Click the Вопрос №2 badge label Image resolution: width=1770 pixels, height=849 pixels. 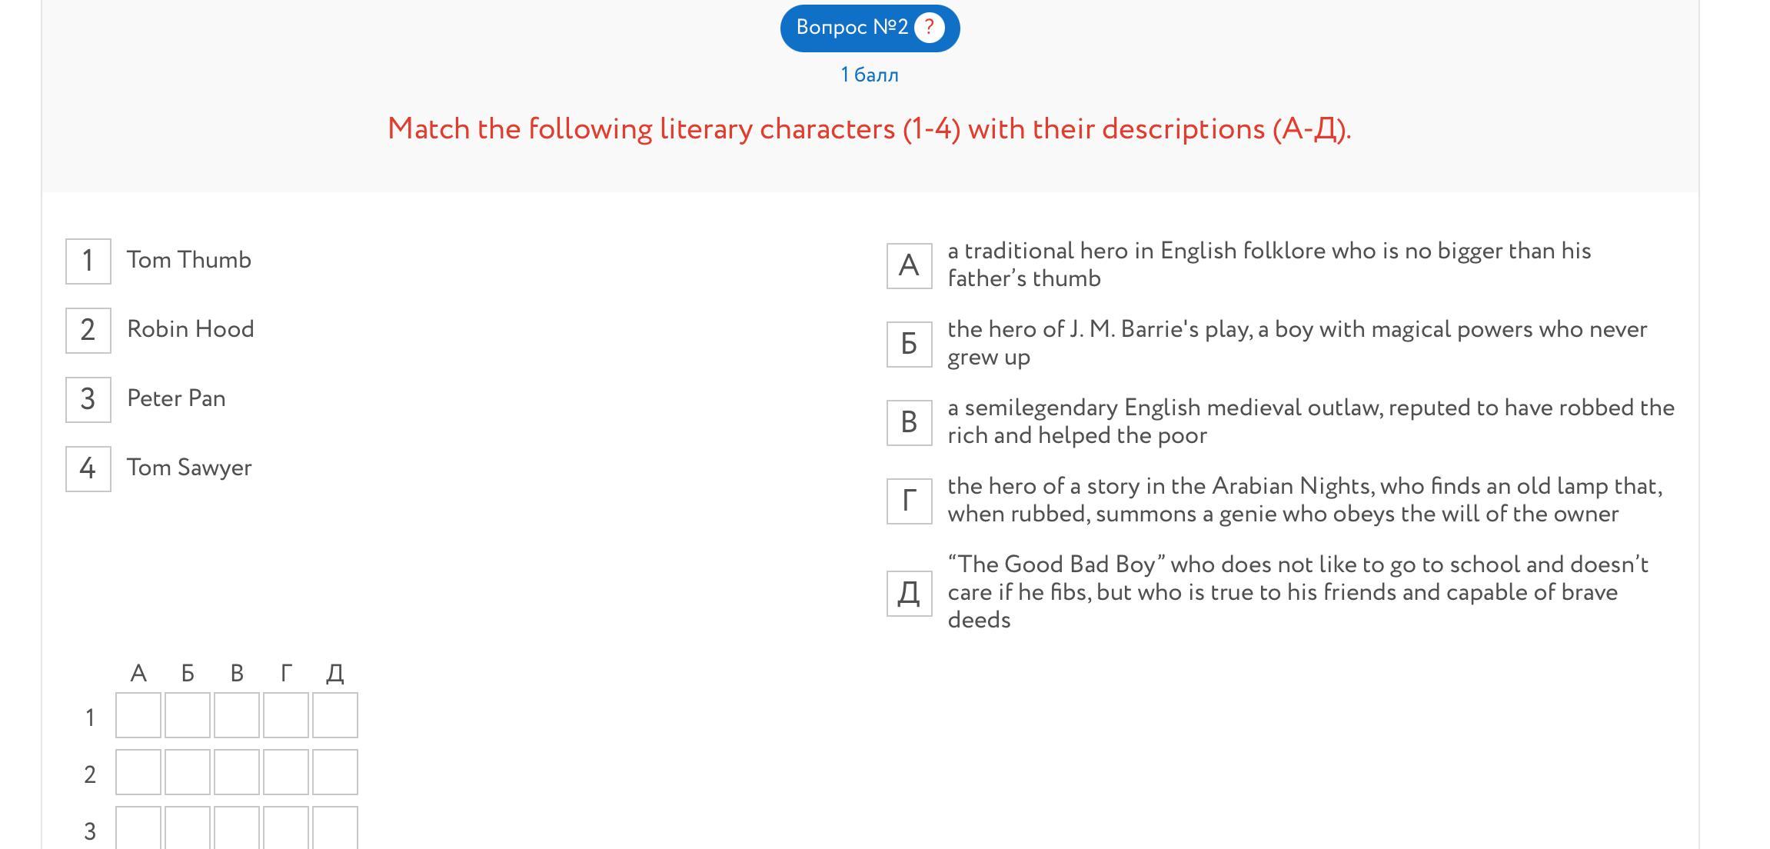(x=852, y=28)
